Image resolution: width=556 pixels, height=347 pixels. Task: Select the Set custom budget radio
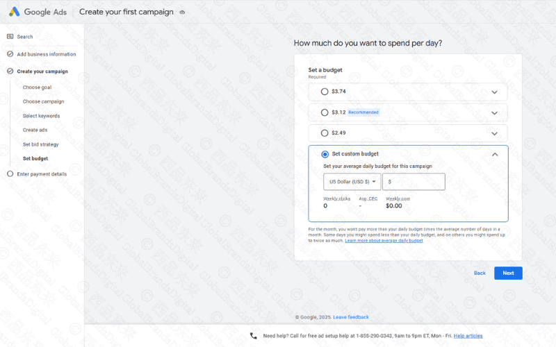click(x=325, y=154)
